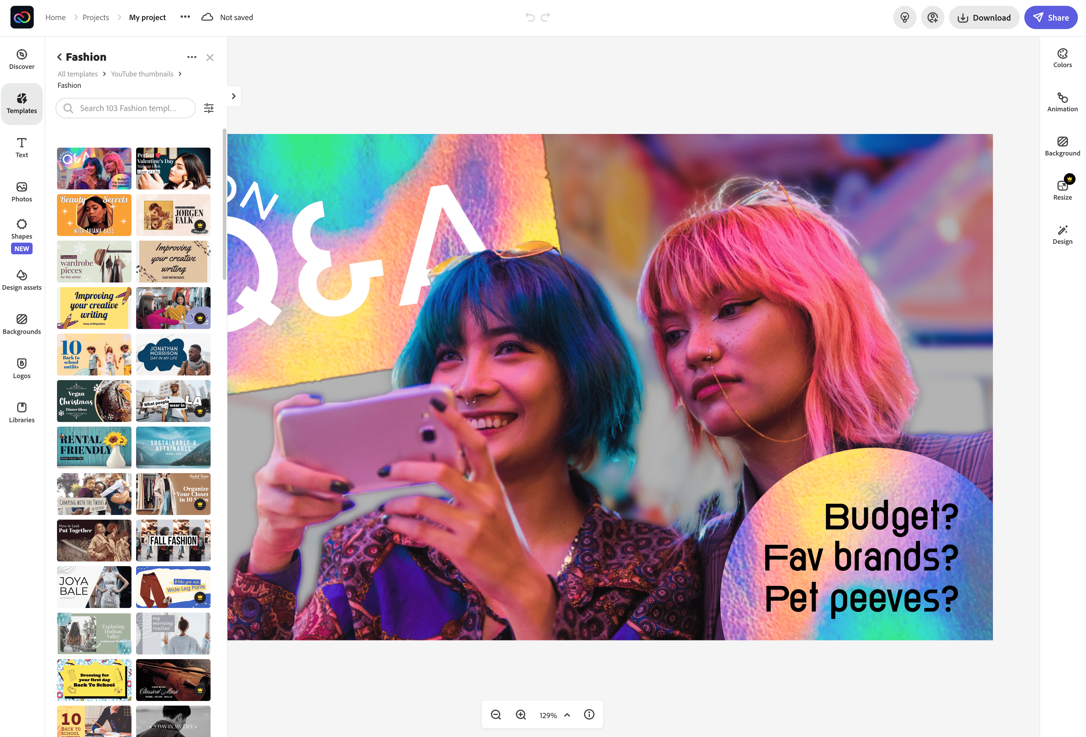Screen dimensions: 1086x737
Task: Open the Adobe Express home logo
Action: (22, 17)
